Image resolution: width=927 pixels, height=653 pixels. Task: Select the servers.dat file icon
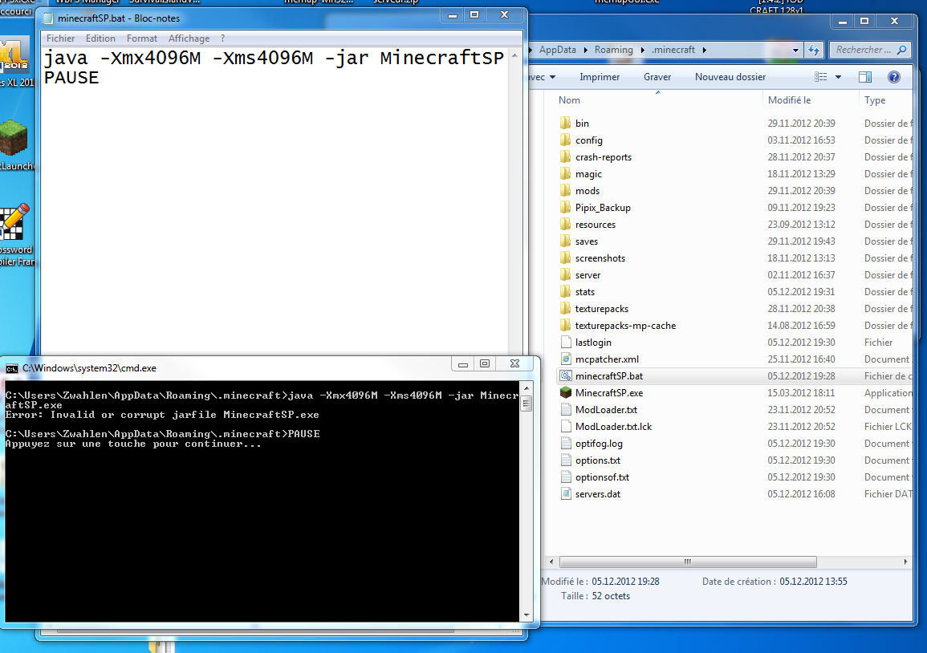(x=566, y=493)
